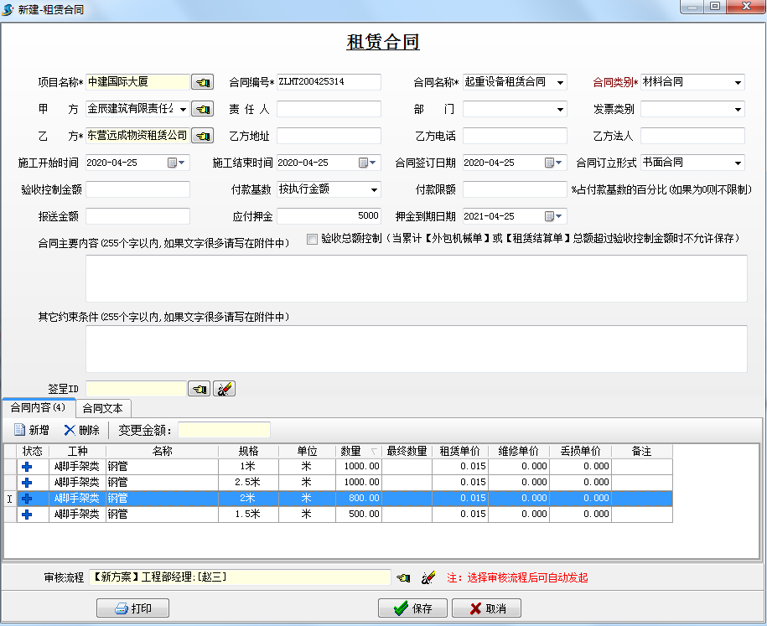This screenshot has height=626, width=767.
Task: Click 删除 to remove the selected row
Action: pyautogui.click(x=81, y=430)
